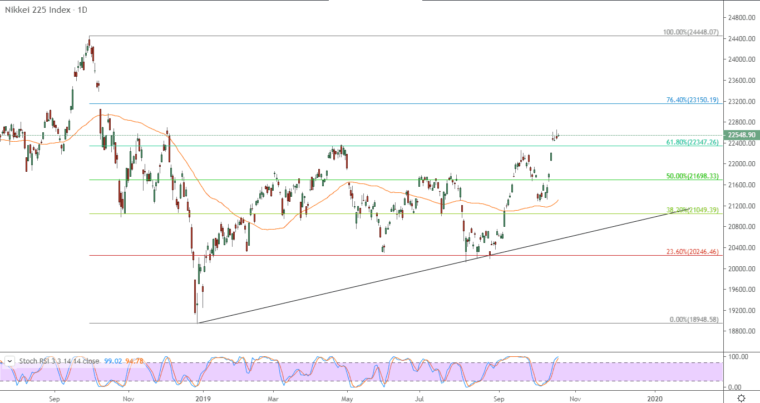
Task: Click the May label on time axis
Action: (x=347, y=398)
